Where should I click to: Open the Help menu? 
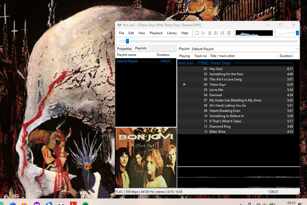[x=185, y=33]
